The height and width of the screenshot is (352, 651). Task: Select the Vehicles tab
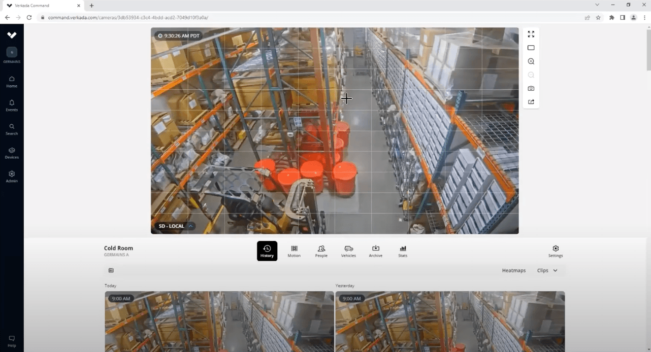[x=348, y=251]
